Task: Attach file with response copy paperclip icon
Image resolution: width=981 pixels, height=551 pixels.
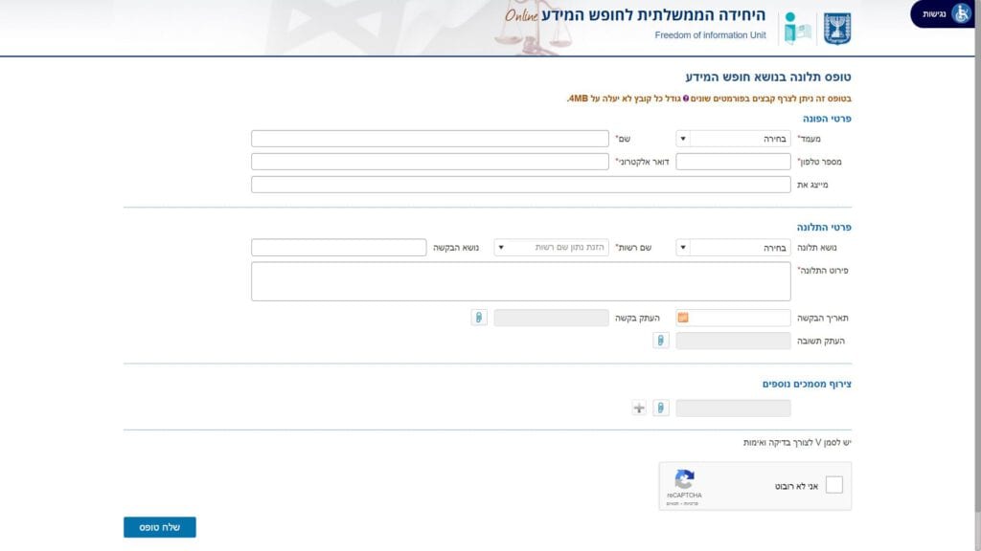Action: click(660, 341)
